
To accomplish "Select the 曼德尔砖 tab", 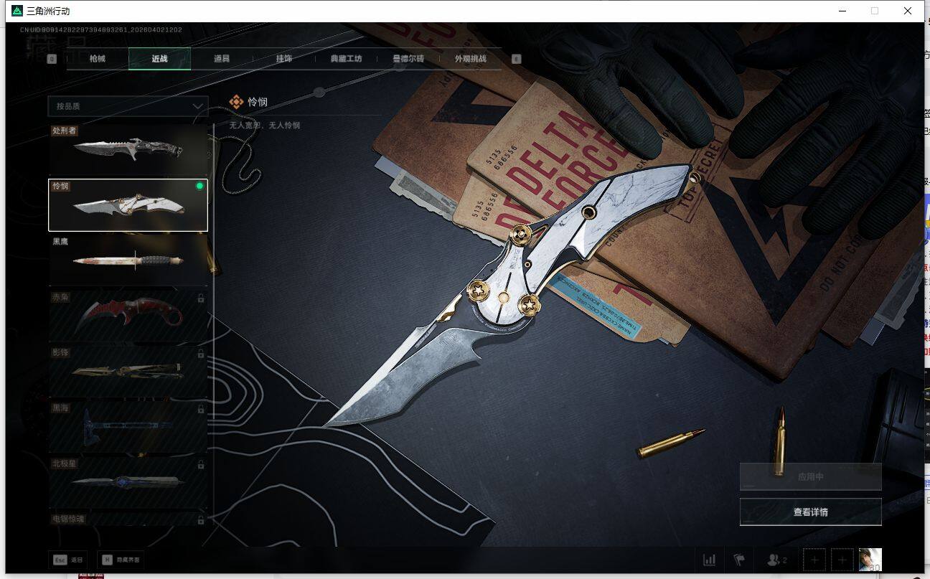I will tap(408, 59).
